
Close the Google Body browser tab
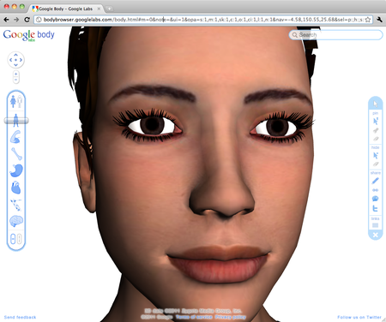click(99, 9)
